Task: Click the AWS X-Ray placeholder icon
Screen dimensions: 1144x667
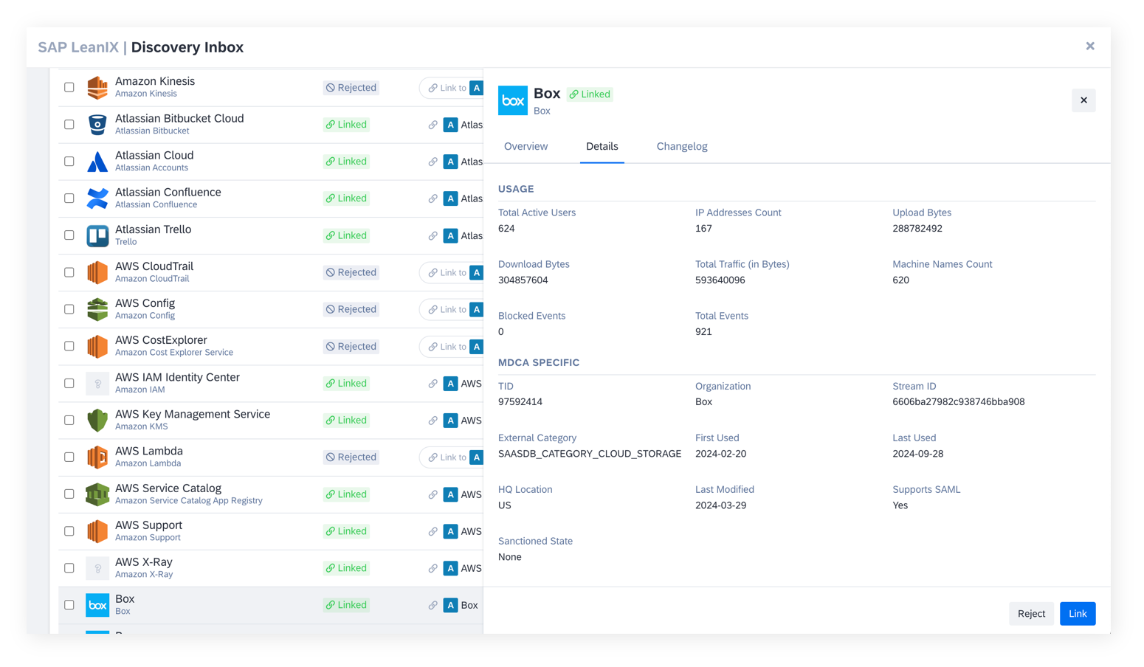Action: tap(97, 568)
